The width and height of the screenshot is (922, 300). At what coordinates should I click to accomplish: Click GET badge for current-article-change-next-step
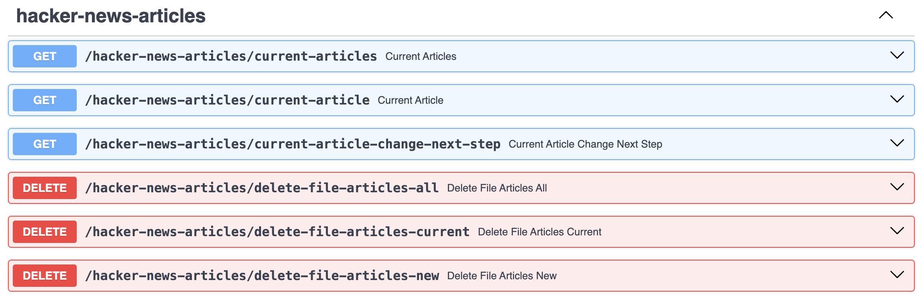pyautogui.click(x=45, y=144)
